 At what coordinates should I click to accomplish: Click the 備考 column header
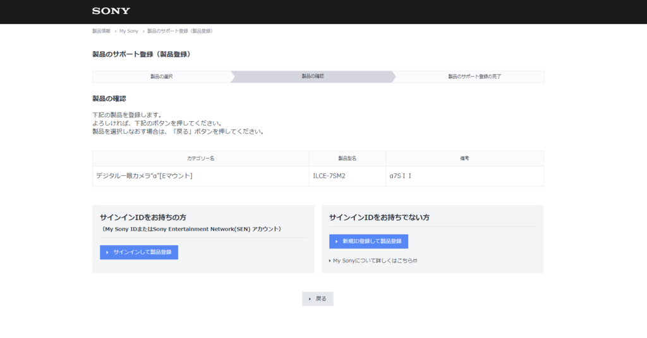click(x=464, y=158)
